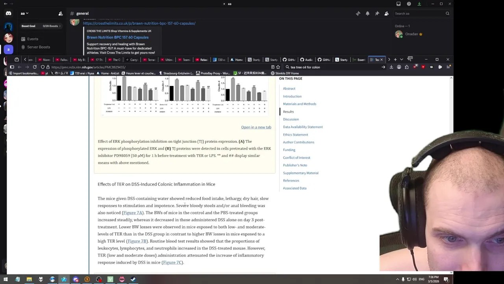Viewport: 504px width, 284px height.
Task: View site security lock icon
Action: tap(48, 67)
